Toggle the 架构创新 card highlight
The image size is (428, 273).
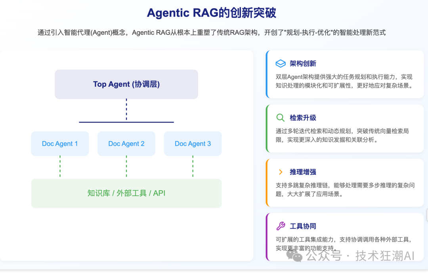click(x=345, y=74)
